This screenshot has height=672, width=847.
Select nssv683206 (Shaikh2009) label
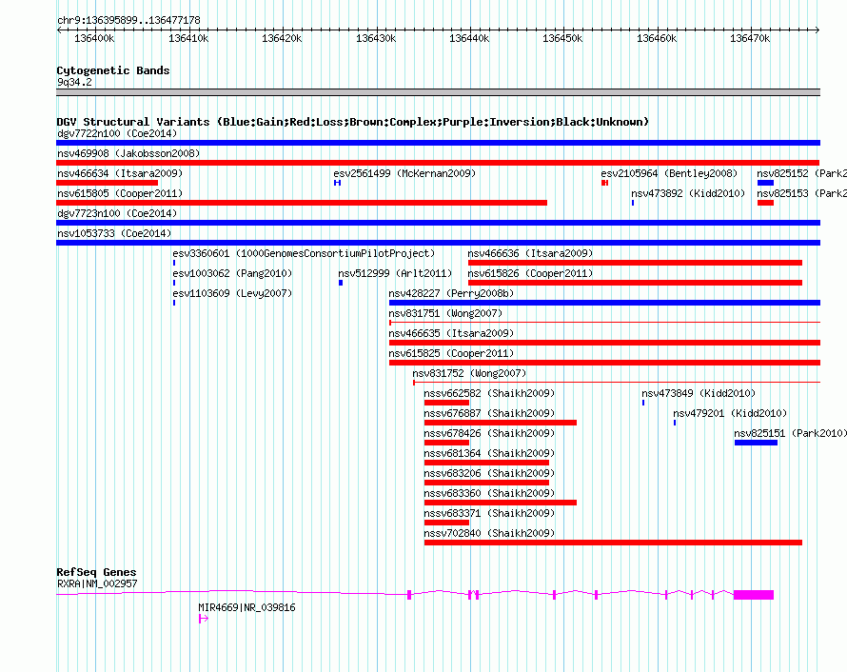click(x=489, y=473)
